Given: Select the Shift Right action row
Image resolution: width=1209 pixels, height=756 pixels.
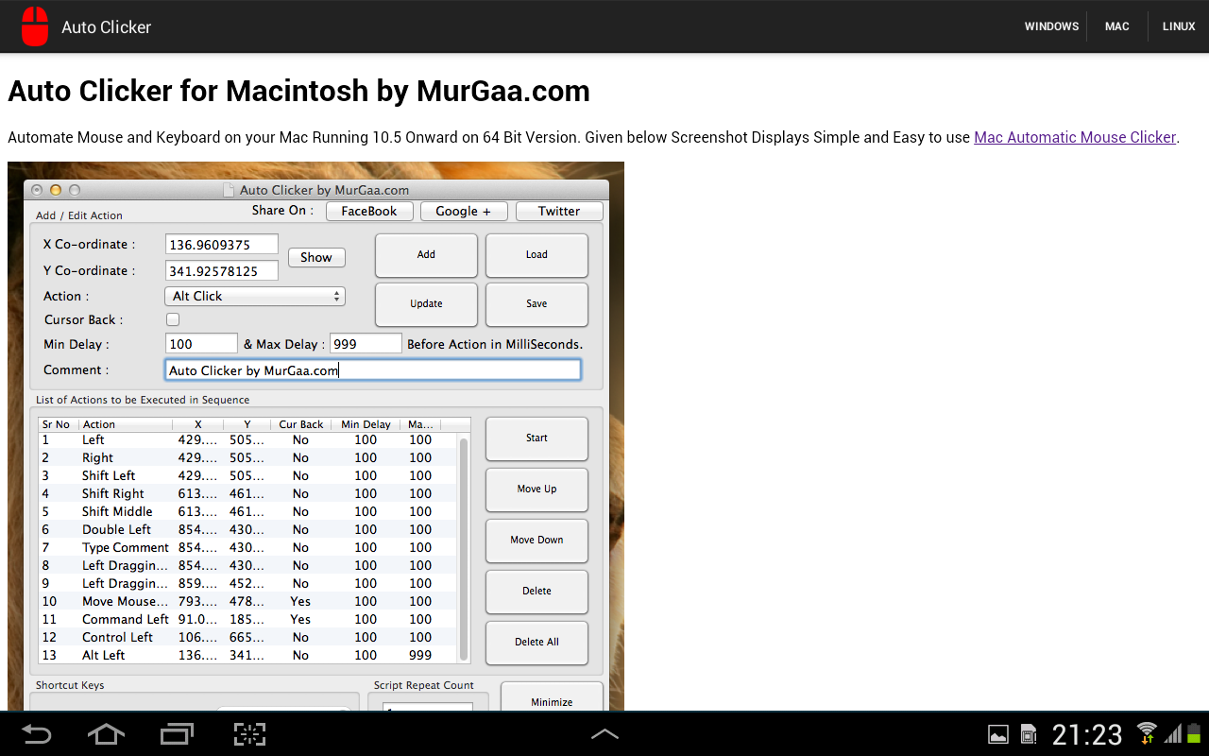Looking at the screenshot, I should pos(248,494).
